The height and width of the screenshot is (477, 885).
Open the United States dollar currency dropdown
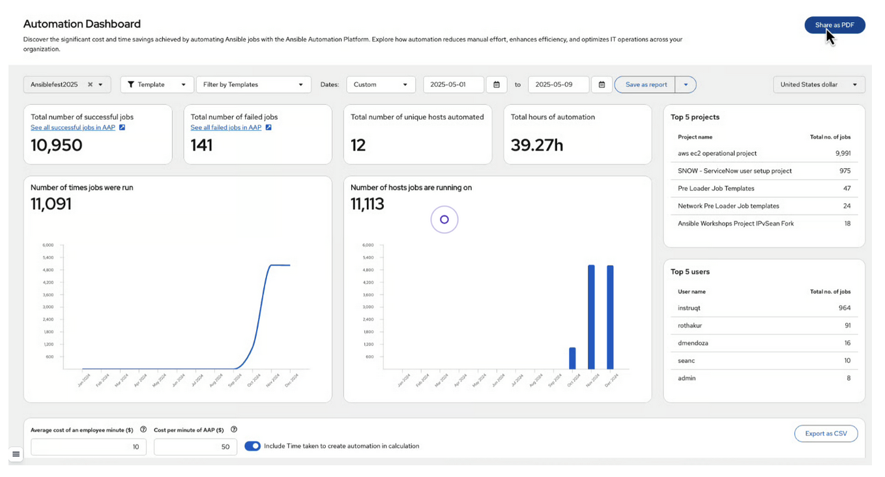tap(819, 85)
